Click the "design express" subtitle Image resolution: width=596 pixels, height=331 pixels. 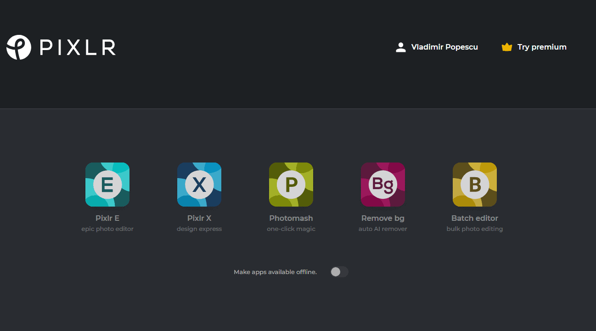pos(199,229)
